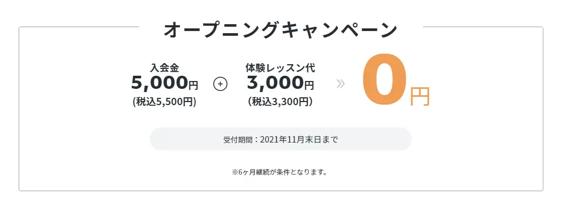Click the ※6ヶ月継続が条件となります note
This screenshot has height=203, width=561.
[280, 172]
